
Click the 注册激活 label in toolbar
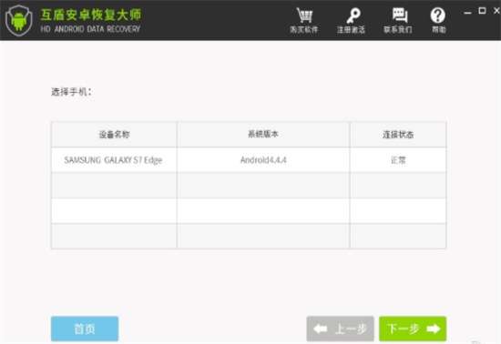[351, 30]
